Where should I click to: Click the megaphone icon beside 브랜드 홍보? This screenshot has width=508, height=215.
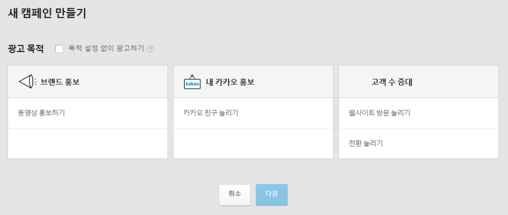[x=28, y=82]
